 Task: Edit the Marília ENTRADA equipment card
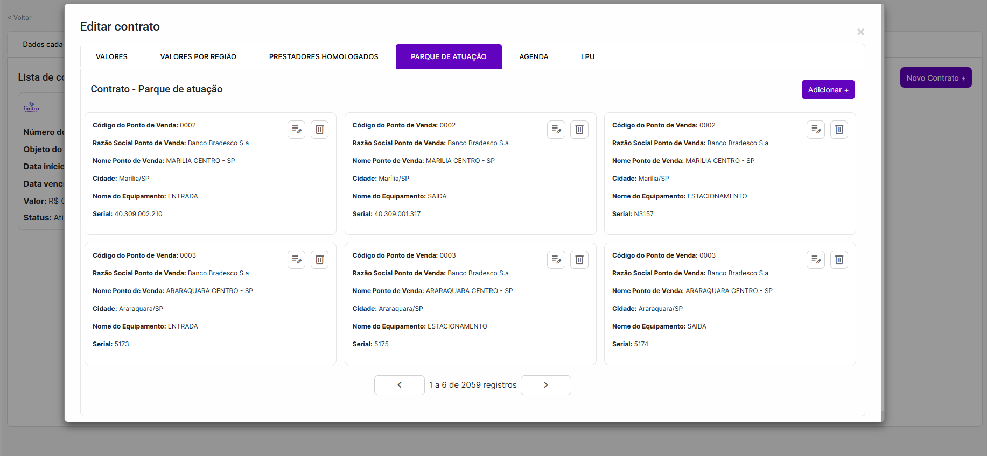(x=296, y=130)
